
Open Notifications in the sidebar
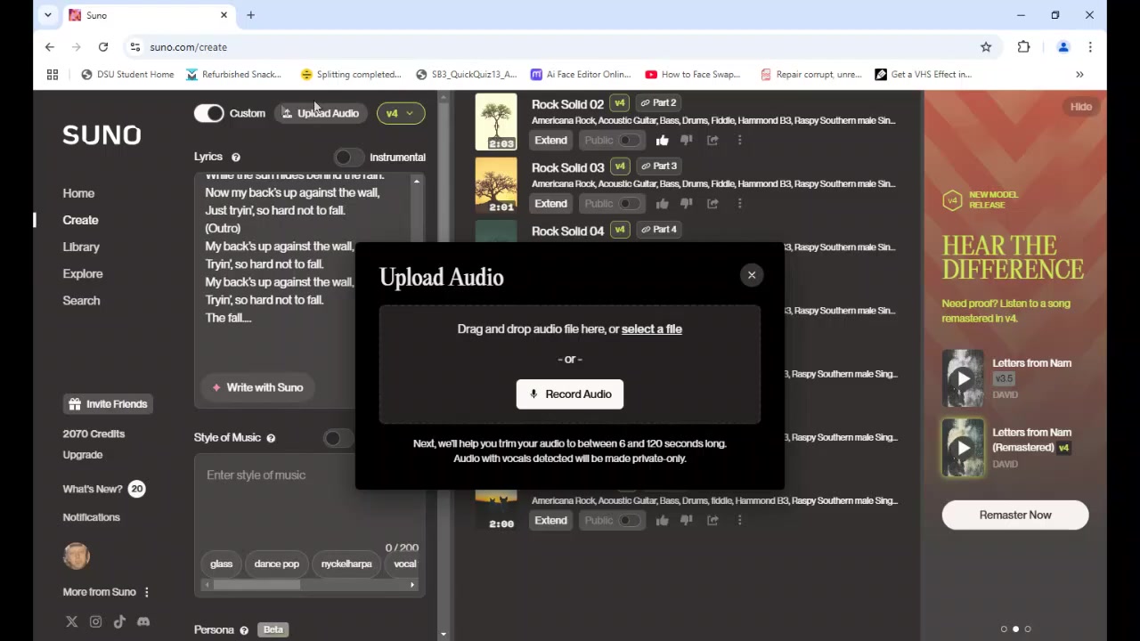(x=91, y=517)
